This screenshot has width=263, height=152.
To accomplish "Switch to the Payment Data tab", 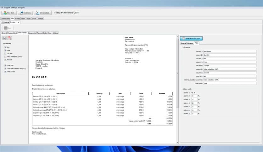I will tap(42, 33).
